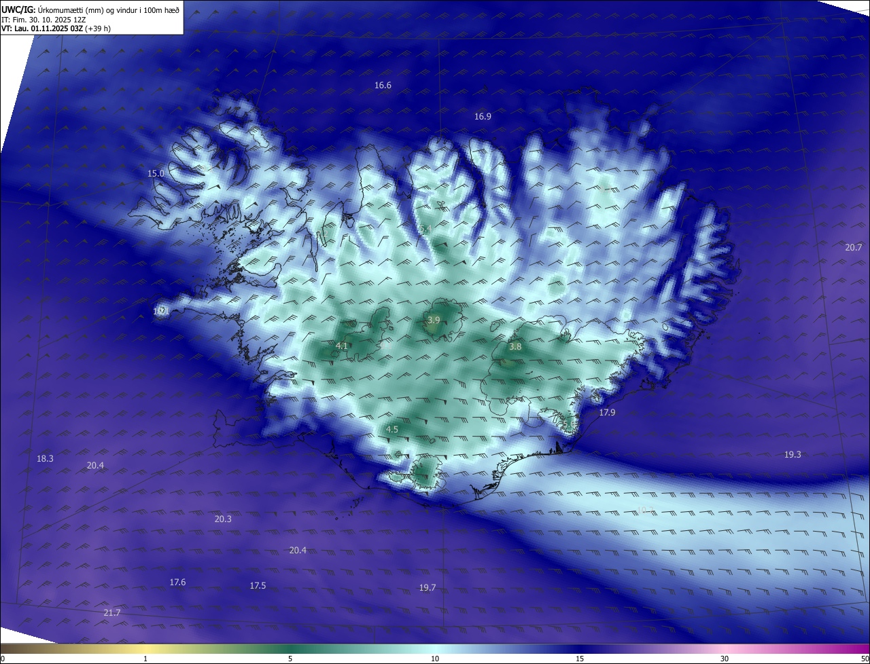870x664 pixels.
Task: Click the 20.3 value label
Action: [x=223, y=519]
